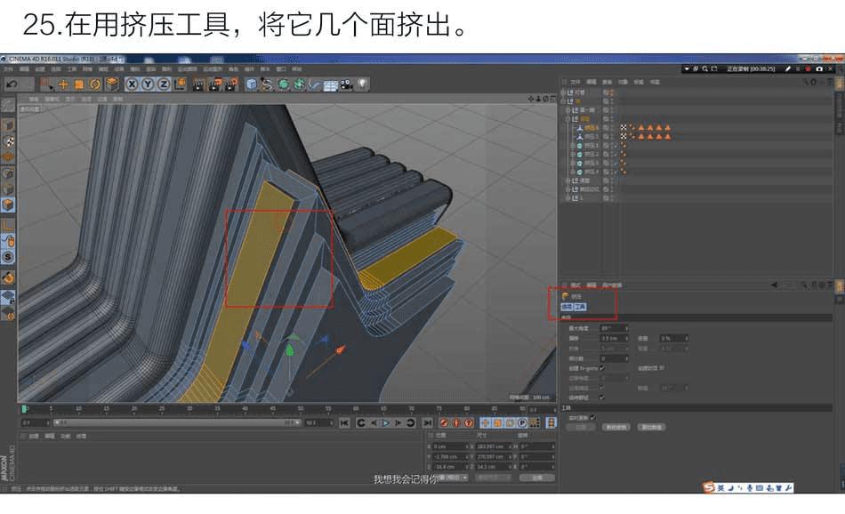The image size is (845, 514).
Task: Click the Axis mode L-shaped icon
Action: click(x=8, y=225)
